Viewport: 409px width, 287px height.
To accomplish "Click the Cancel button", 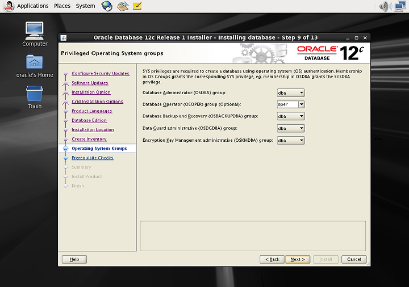I will click(x=354, y=259).
